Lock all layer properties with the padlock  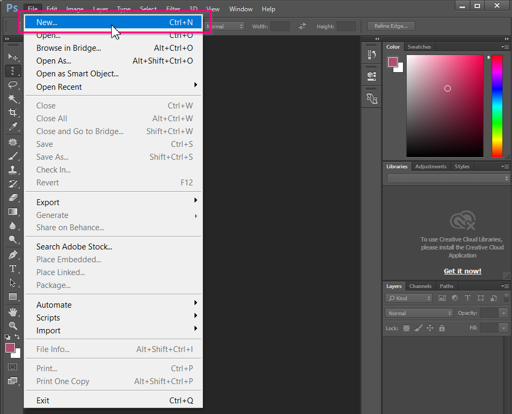click(442, 328)
